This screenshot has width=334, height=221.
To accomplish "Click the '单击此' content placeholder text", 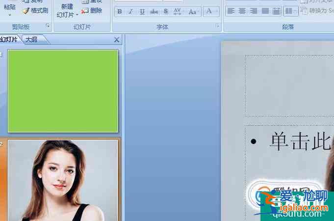I will tap(300, 141).
